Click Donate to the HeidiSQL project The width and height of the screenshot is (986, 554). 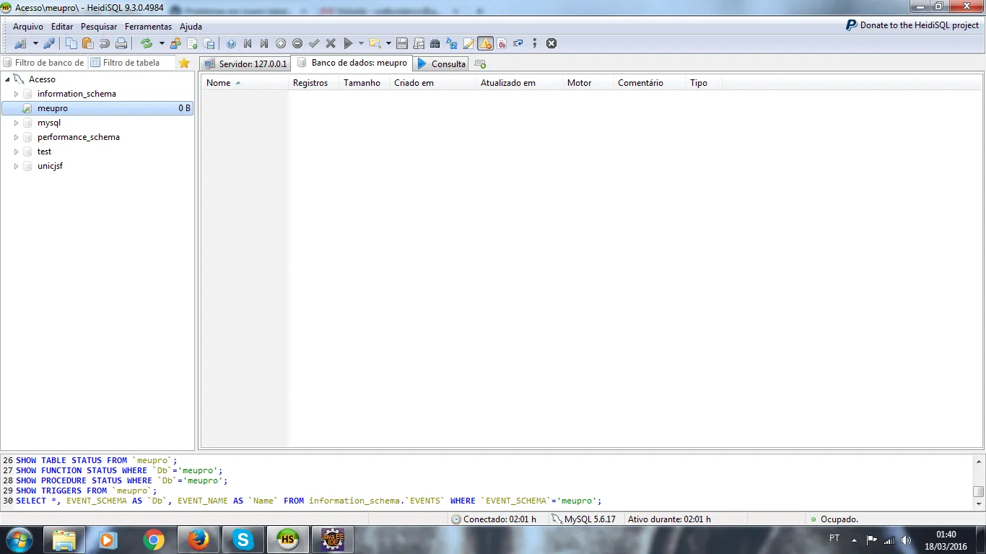coord(912,25)
